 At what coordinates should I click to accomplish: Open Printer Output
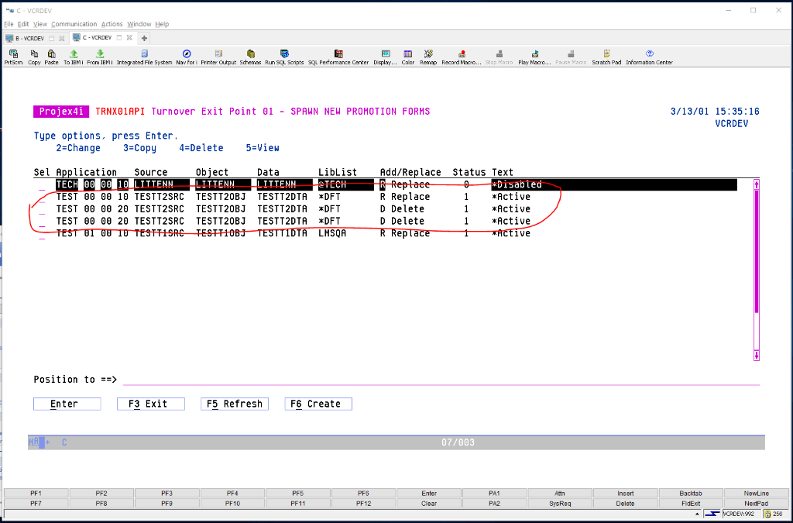[x=218, y=57]
